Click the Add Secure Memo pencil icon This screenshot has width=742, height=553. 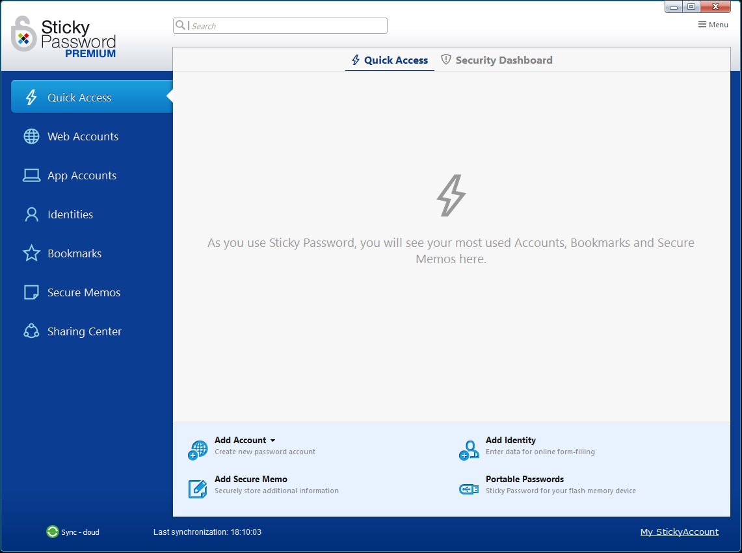click(198, 489)
